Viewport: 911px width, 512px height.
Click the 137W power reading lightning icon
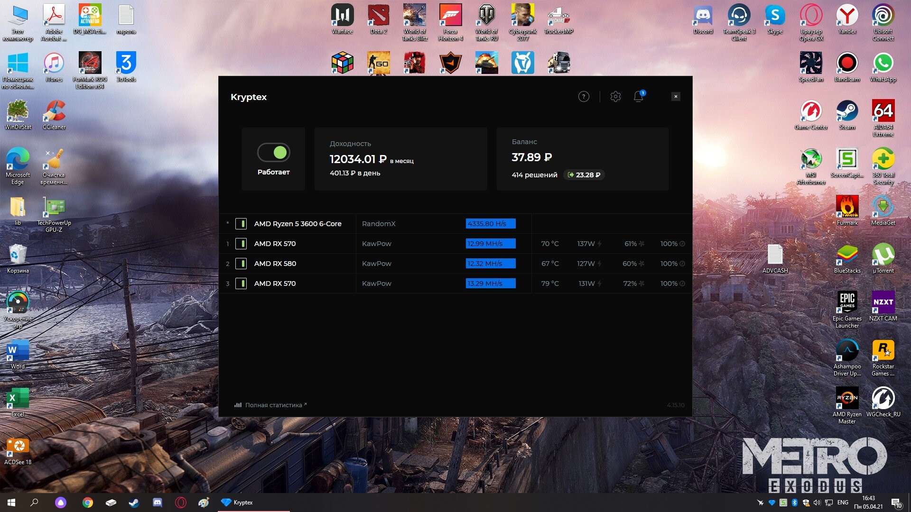coord(600,244)
